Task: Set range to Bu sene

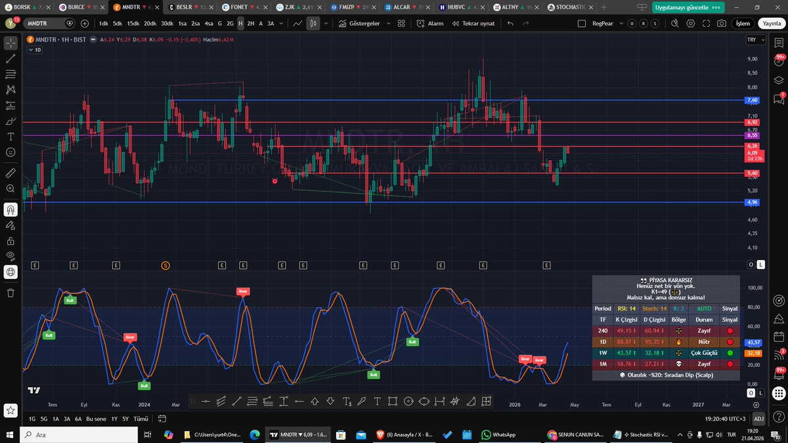Action: (x=98, y=419)
